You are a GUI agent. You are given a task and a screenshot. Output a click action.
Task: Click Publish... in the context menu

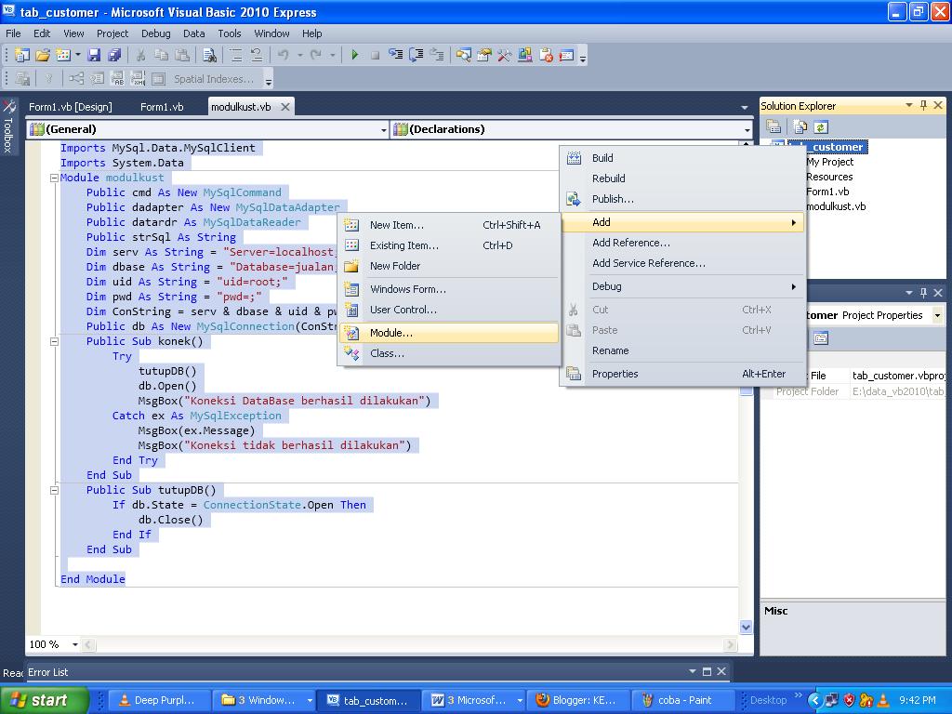[x=683, y=199]
